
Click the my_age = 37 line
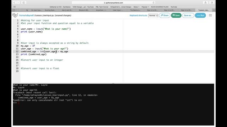tap(28, 46)
